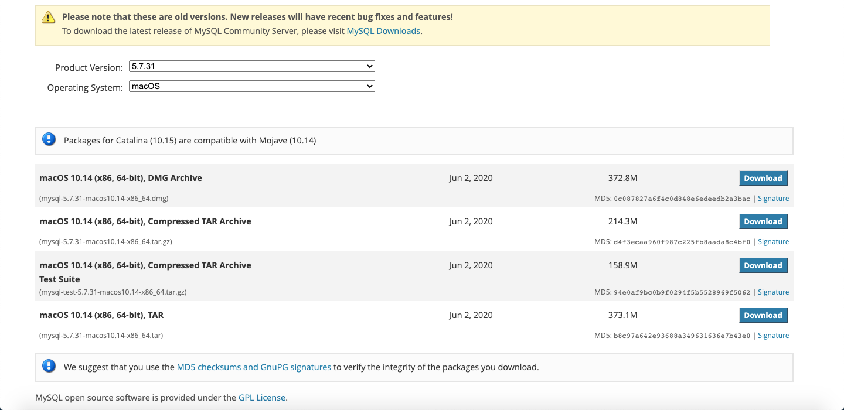The width and height of the screenshot is (844, 410).
Task: Click the TAR package MD5 hash text
Action: point(682,336)
